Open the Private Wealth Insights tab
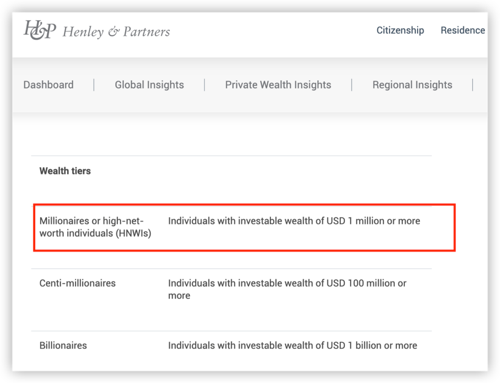This screenshot has width=500, height=383. click(x=278, y=85)
